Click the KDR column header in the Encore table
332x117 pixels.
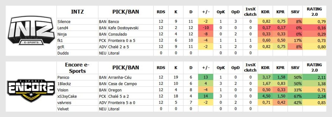tap(265, 68)
